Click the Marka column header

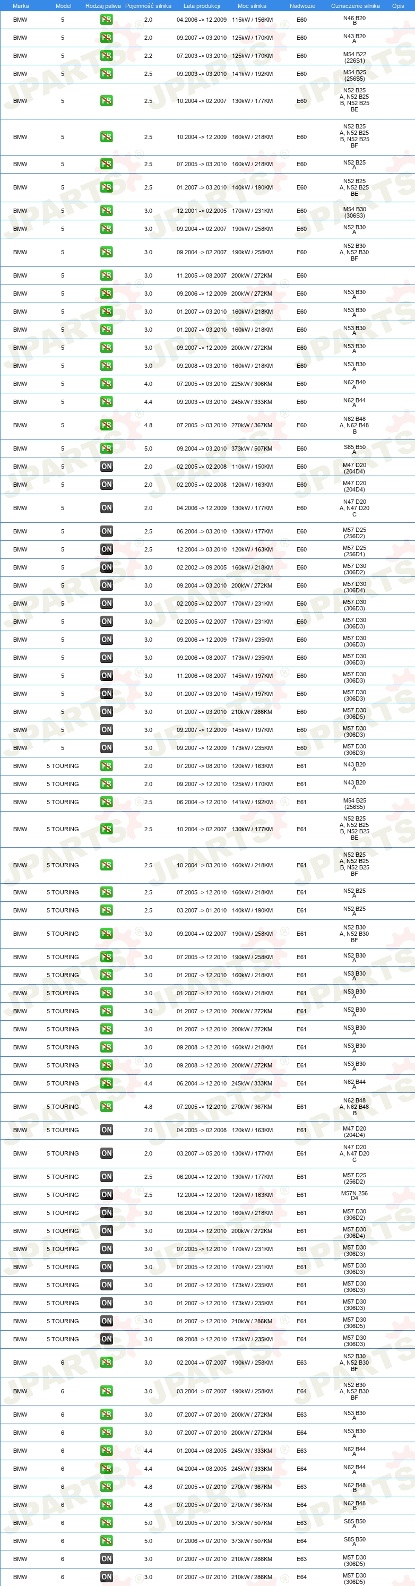20,5
